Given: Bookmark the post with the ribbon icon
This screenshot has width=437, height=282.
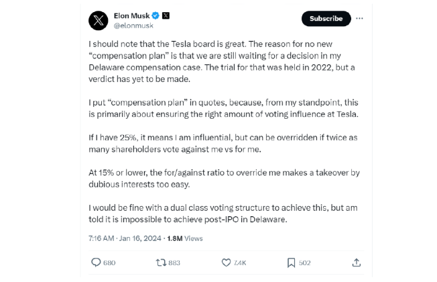Looking at the screenshot, I should (x=292, y=263).
